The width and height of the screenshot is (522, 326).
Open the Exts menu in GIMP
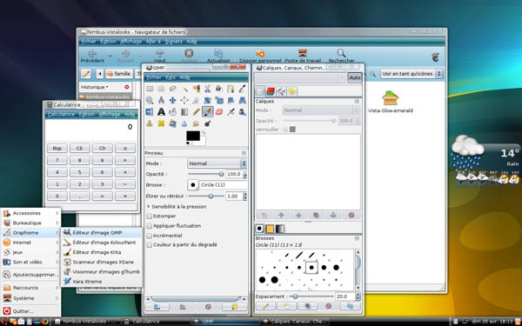pos(171,77)
